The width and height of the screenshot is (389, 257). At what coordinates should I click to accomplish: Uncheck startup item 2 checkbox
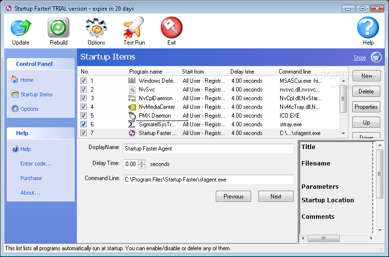(83, 90)
